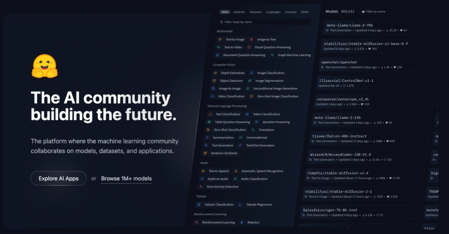The image size is (449, 234).
Task: Pick the Robotics task icon
Action: pos(242,222)
